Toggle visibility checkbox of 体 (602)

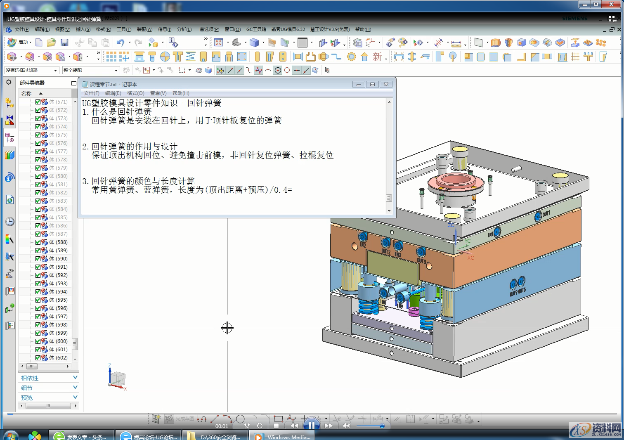(38, 358)
